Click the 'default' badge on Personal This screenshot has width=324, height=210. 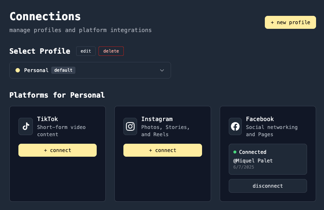(x=63, y=70)
